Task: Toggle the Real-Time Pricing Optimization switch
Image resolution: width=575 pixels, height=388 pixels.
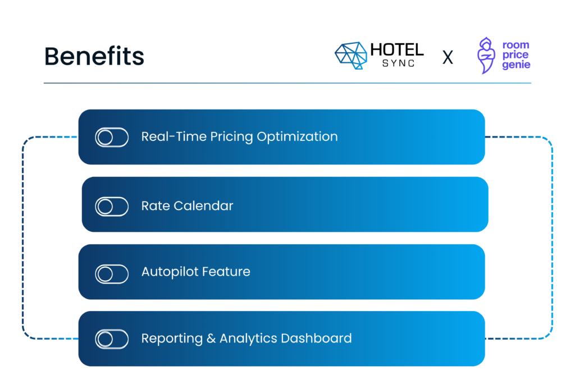Action: pos(112,137)
